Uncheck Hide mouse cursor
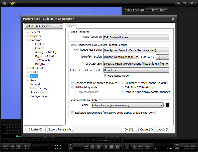This screenshot has height=152, width=198. [105, 76]
